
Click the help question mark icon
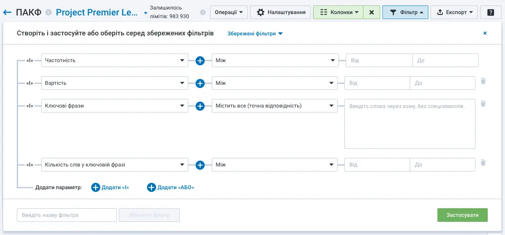pyautogui.click(x=490, y=12)
